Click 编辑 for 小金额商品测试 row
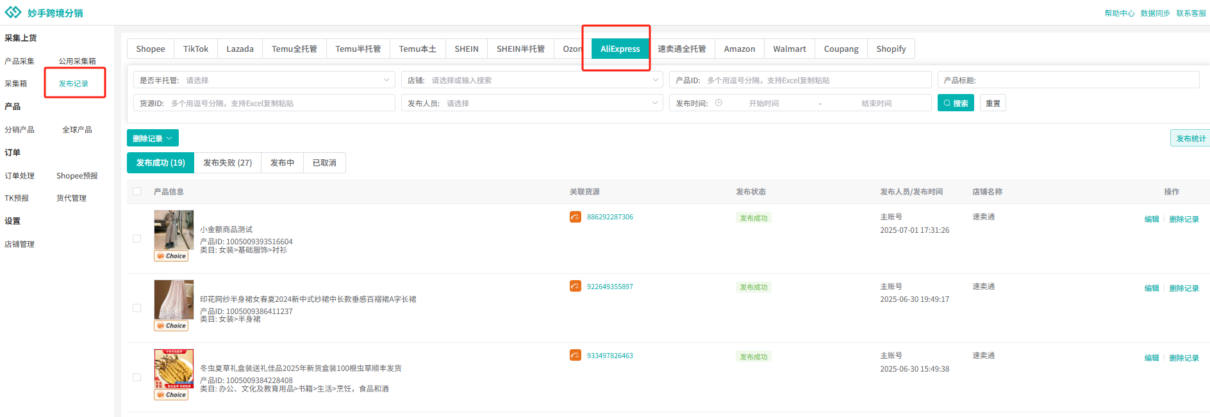1210x417 pixels. (1152, 219)
